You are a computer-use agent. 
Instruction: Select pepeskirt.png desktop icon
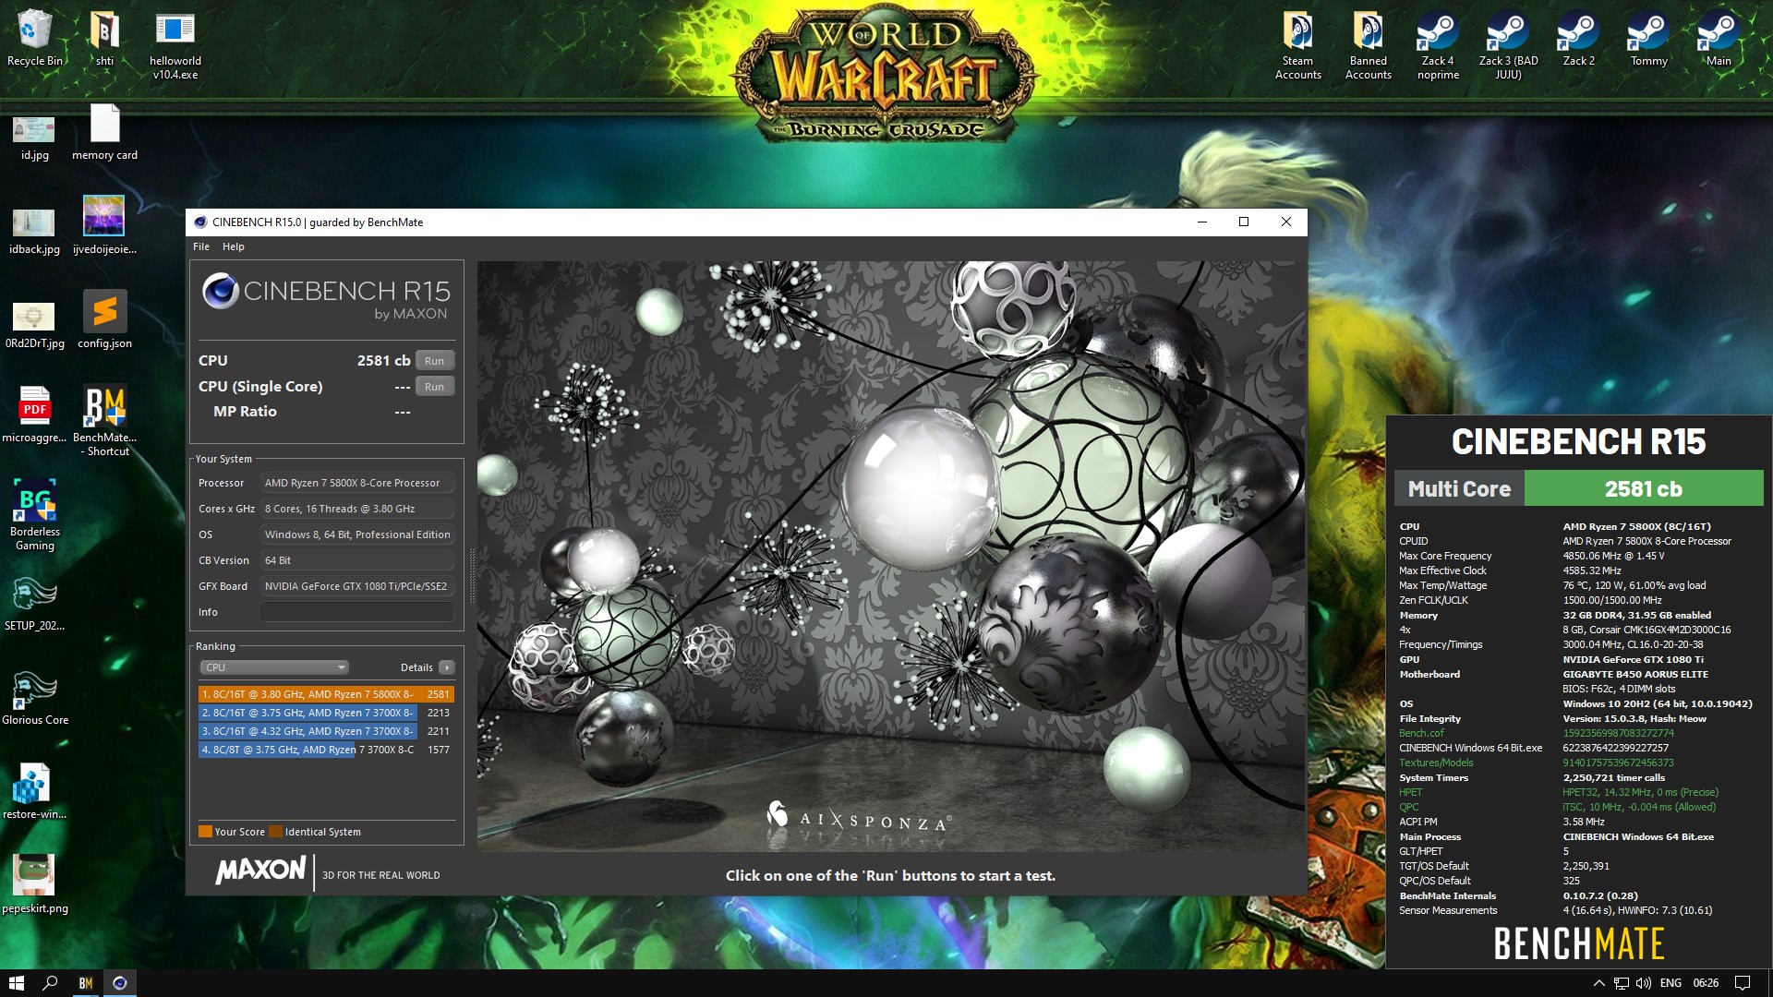(34, 884)
